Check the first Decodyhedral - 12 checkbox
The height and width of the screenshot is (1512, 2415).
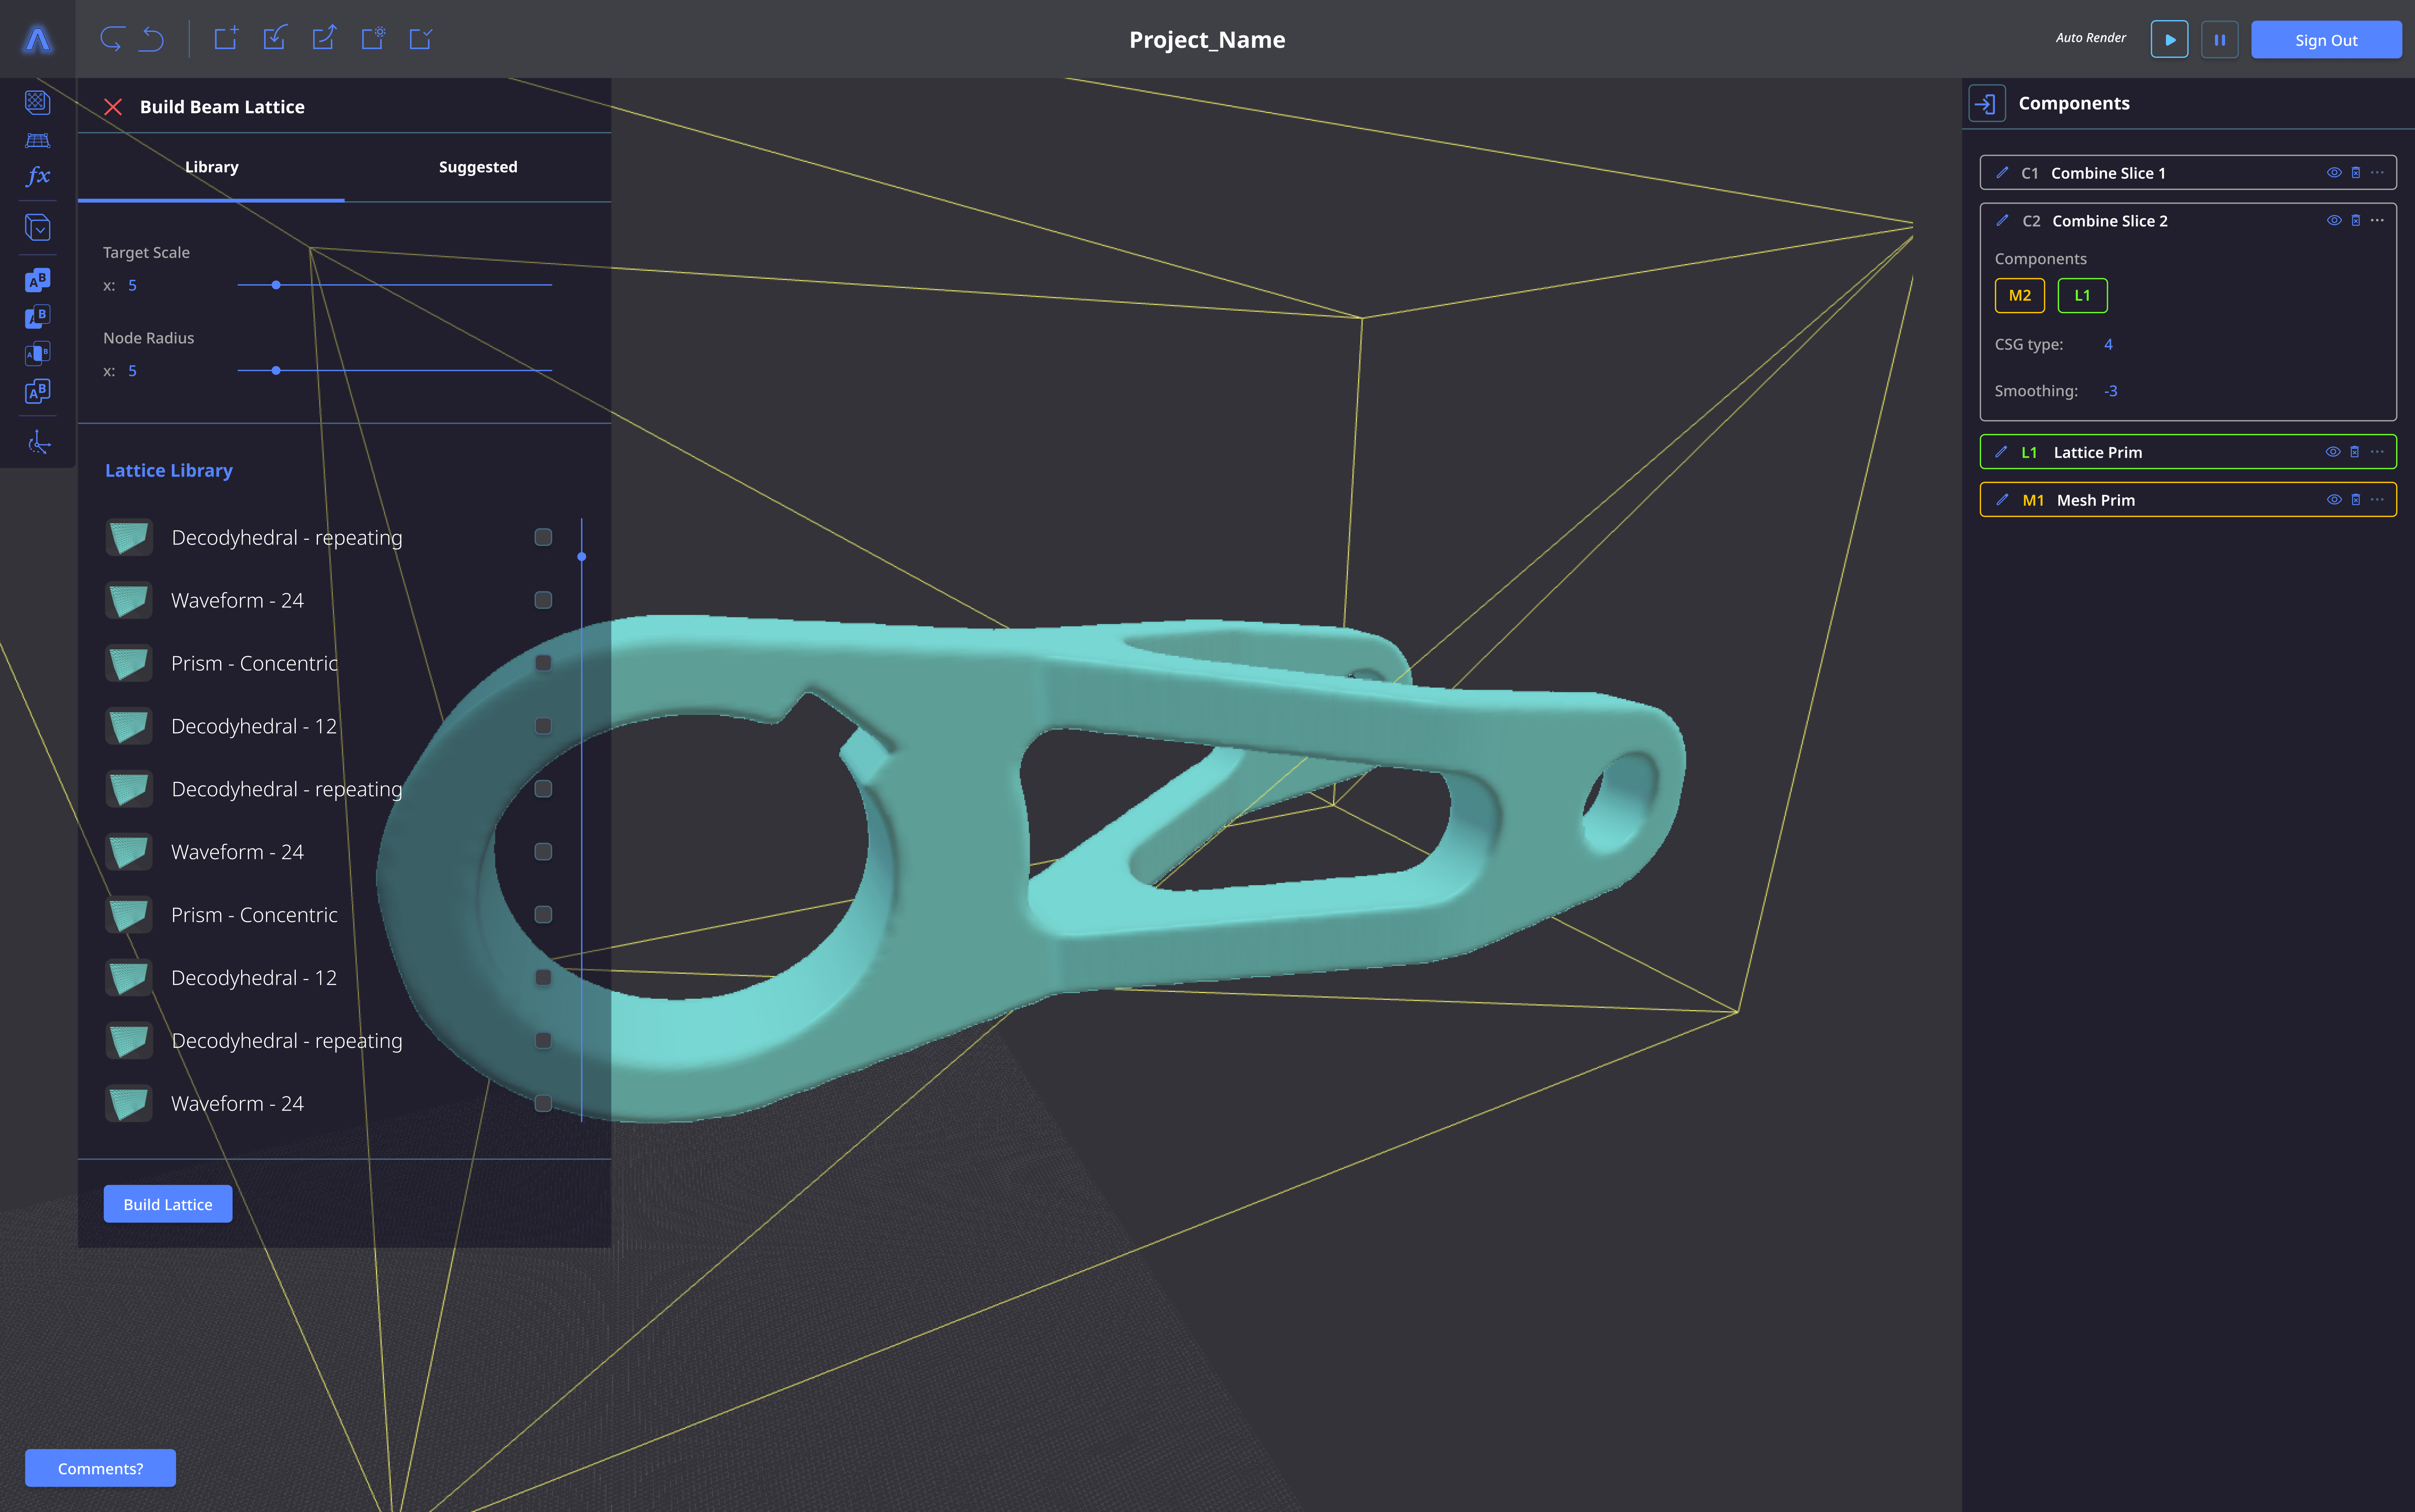pos(543,726)
